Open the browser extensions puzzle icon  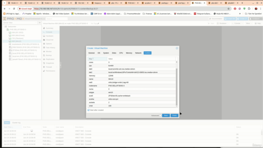pos(249,9)
